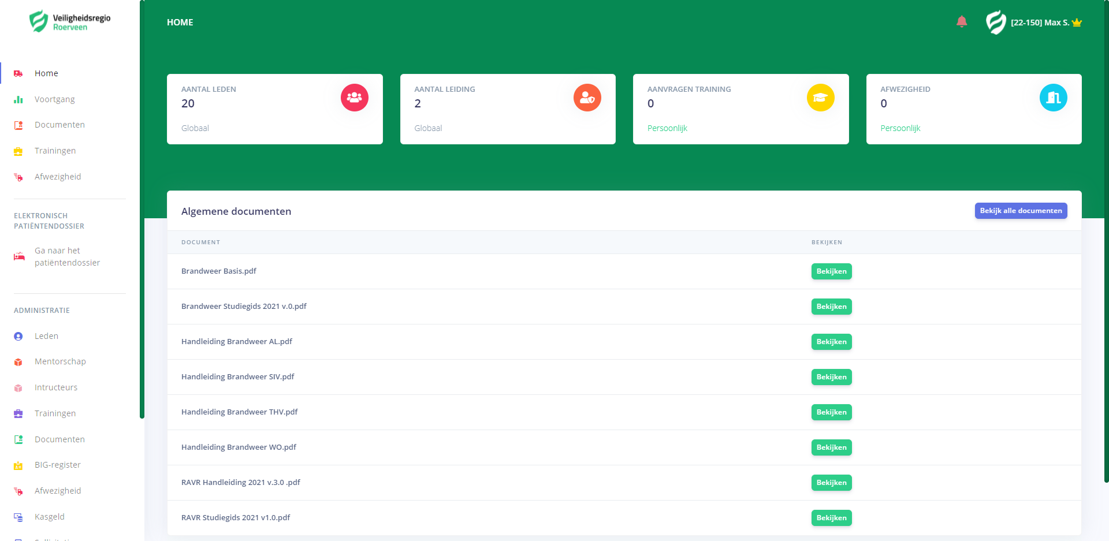
Task: Click Persoonlijk link under Aanvragen Training
Action: [667, 128]
